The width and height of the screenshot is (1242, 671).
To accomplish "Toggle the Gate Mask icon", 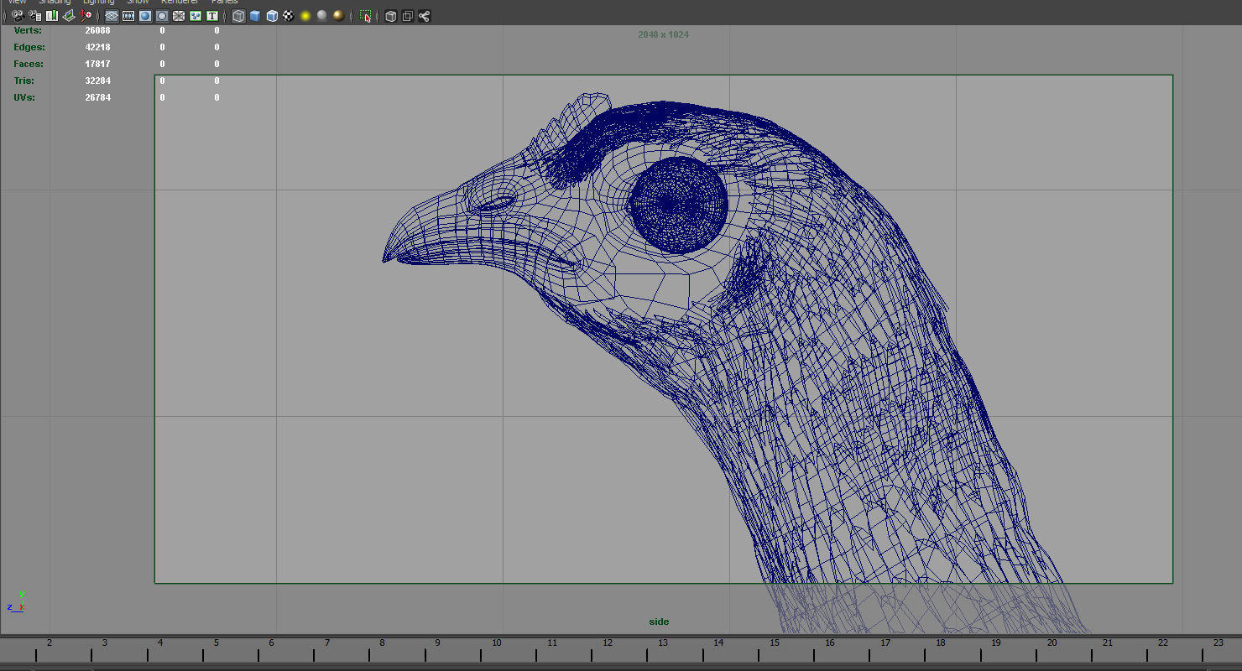I will tap(162, 16).
